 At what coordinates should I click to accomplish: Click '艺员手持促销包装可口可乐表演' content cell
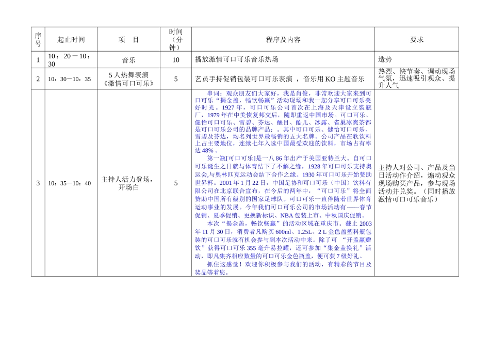coord(283,79)
